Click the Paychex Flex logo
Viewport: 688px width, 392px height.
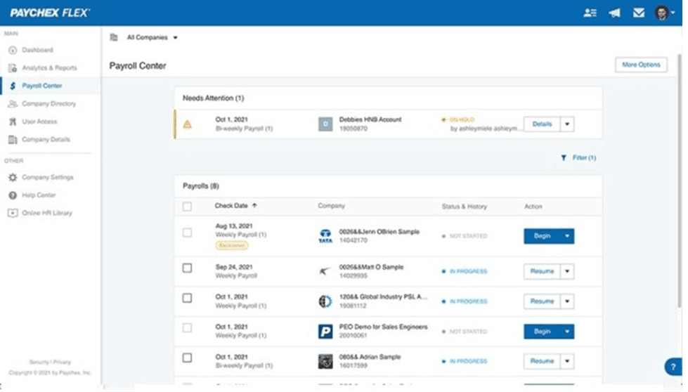50,13
